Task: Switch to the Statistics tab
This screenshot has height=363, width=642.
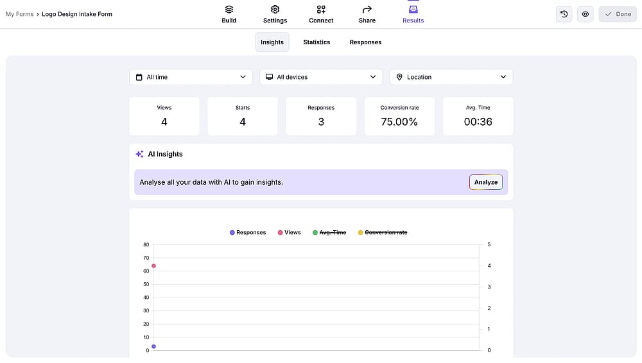Action: click(317, 42)
